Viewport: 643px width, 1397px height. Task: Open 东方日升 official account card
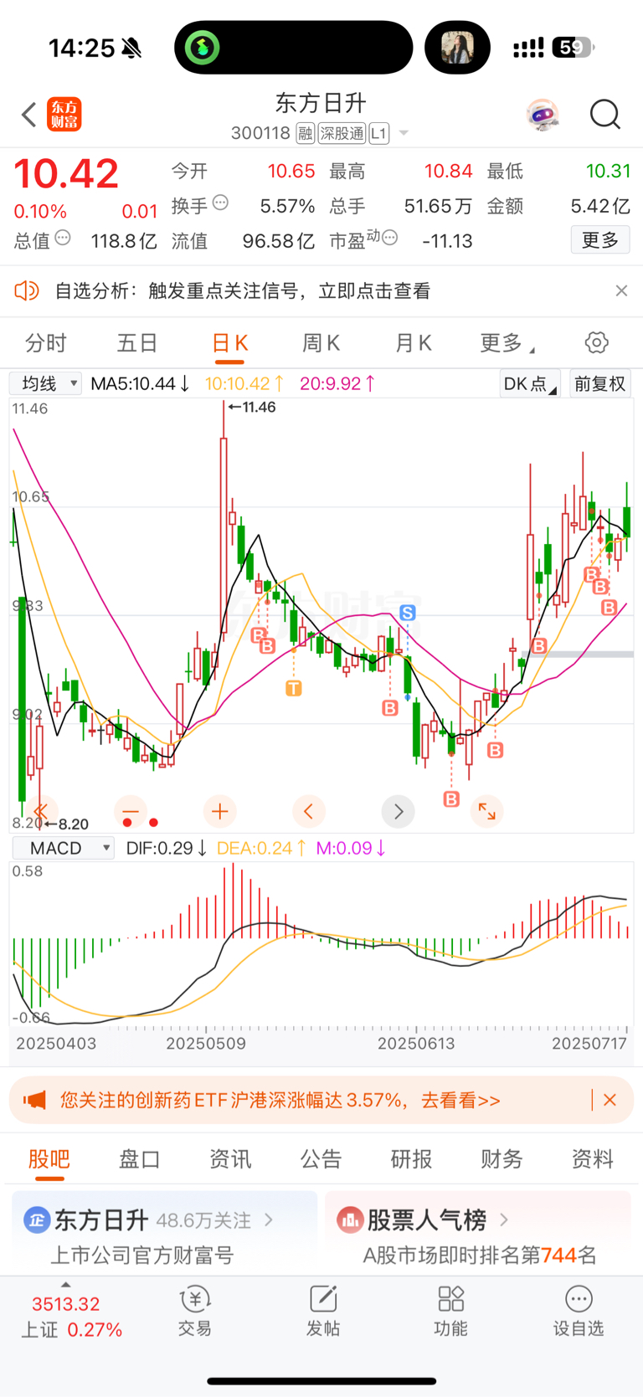coord(164,1234)
